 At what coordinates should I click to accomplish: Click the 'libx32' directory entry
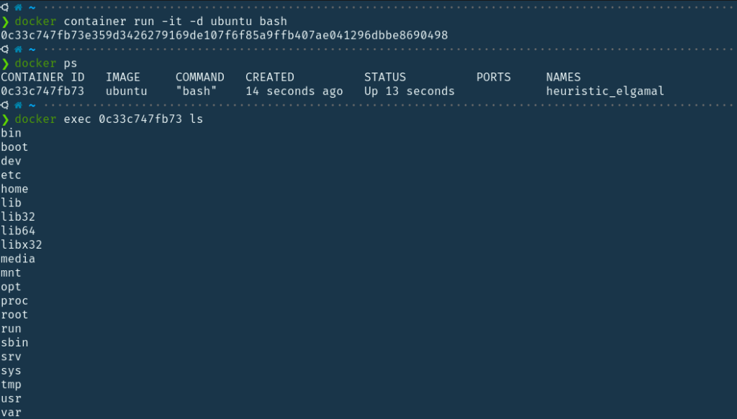[22, 244]
